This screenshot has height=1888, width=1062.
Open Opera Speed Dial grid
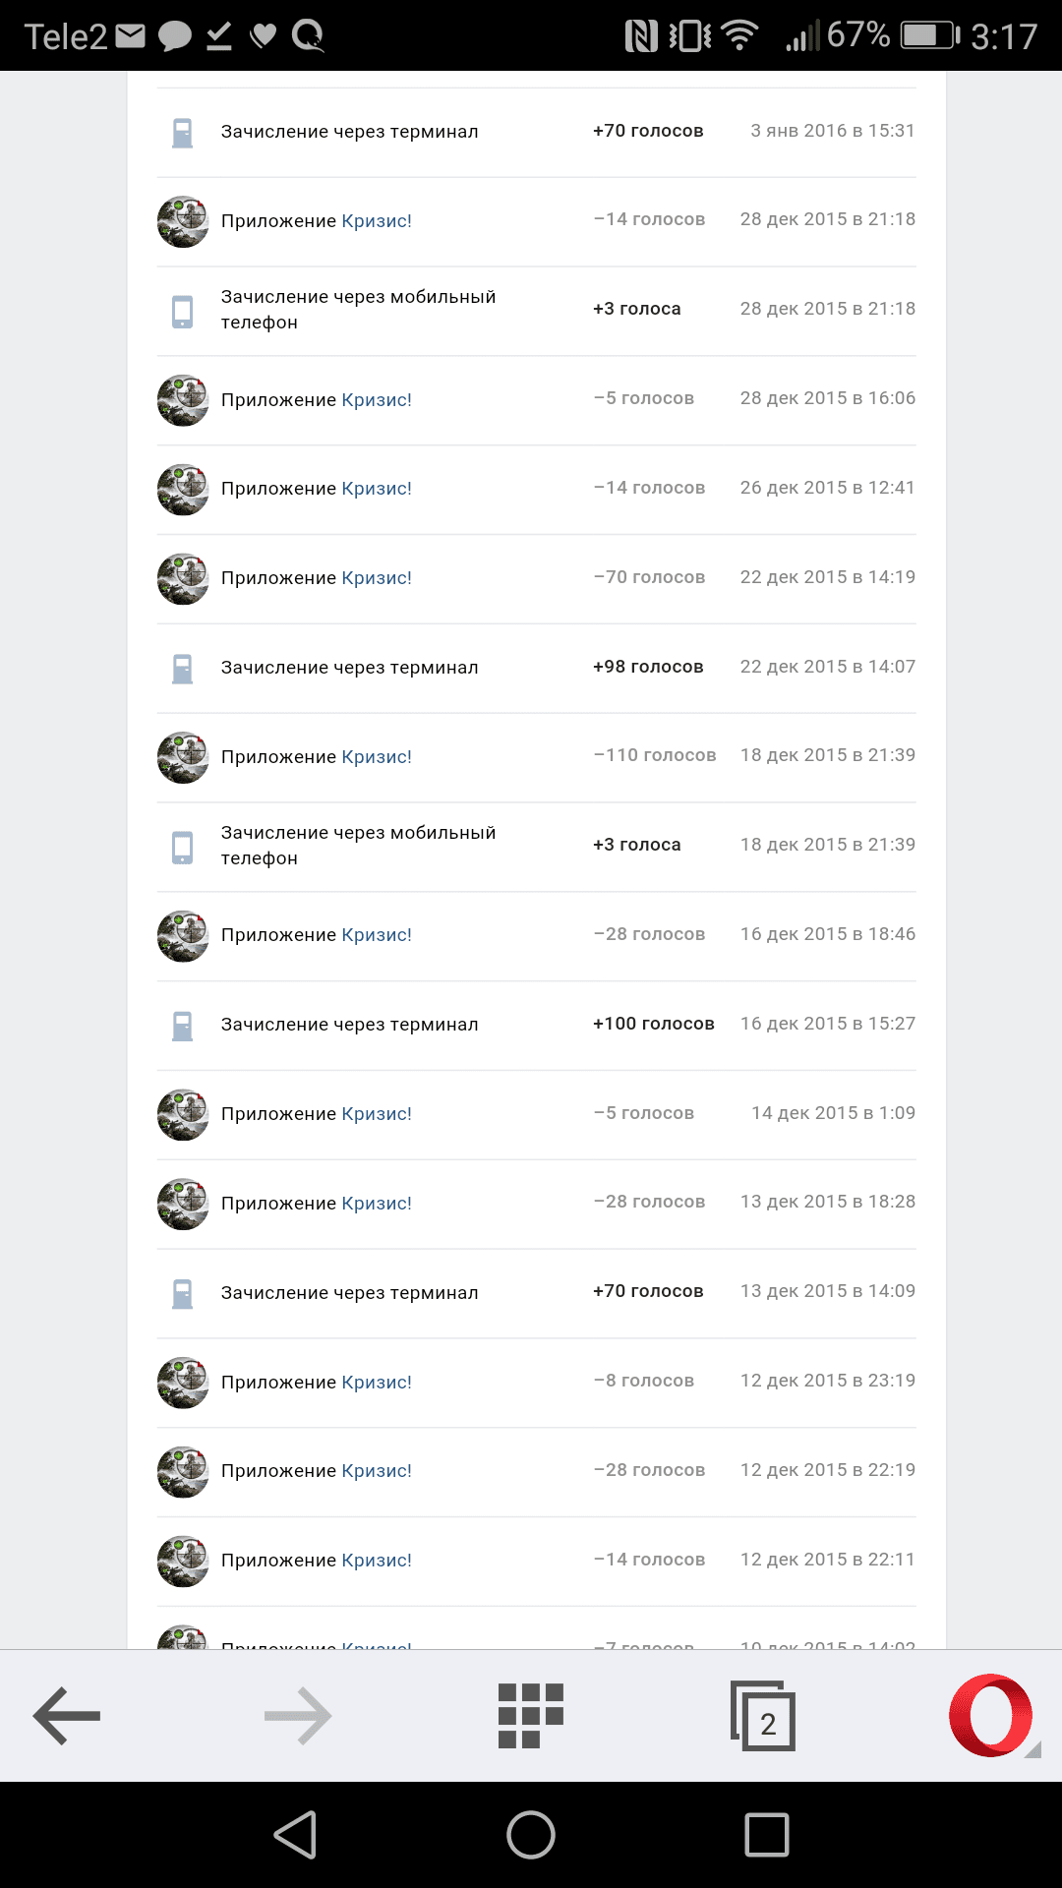click(x=531, y=1716)
